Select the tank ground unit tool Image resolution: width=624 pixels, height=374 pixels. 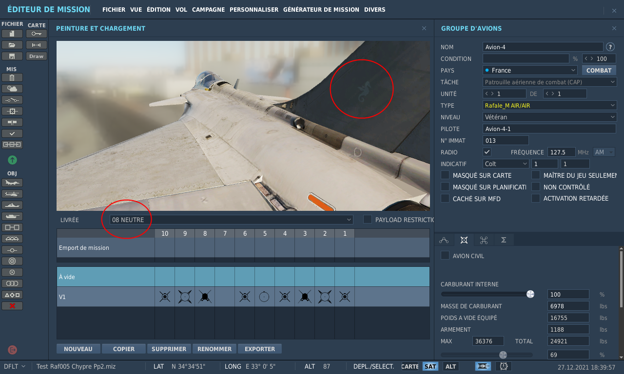[x=12, y=216]
